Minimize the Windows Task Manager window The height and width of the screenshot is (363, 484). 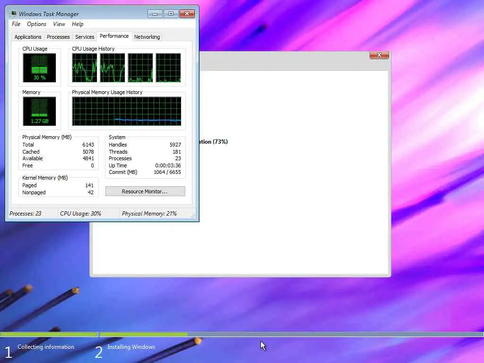click(x=155, y=14)
